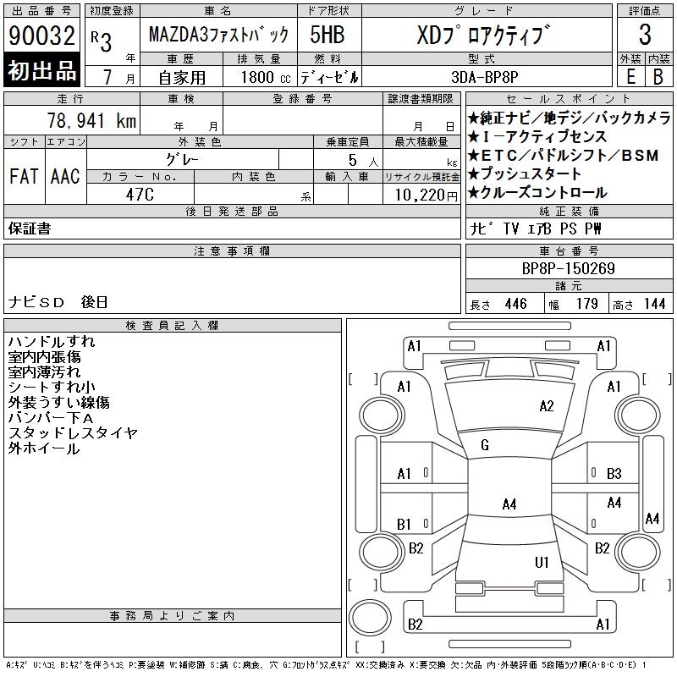Click the fuel type "ディーゼル"

tap(329, 77)
